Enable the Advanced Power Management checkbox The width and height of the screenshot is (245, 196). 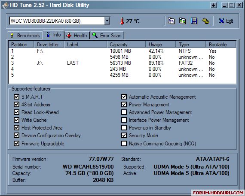click(124, 112)
